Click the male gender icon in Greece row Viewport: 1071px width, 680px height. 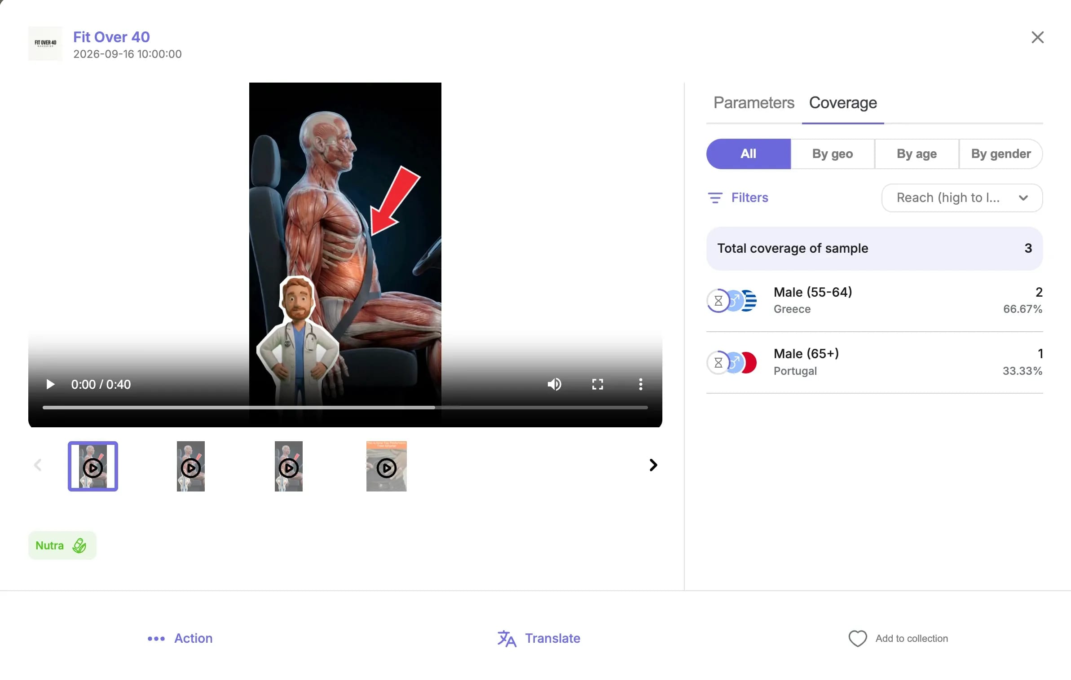735,301
